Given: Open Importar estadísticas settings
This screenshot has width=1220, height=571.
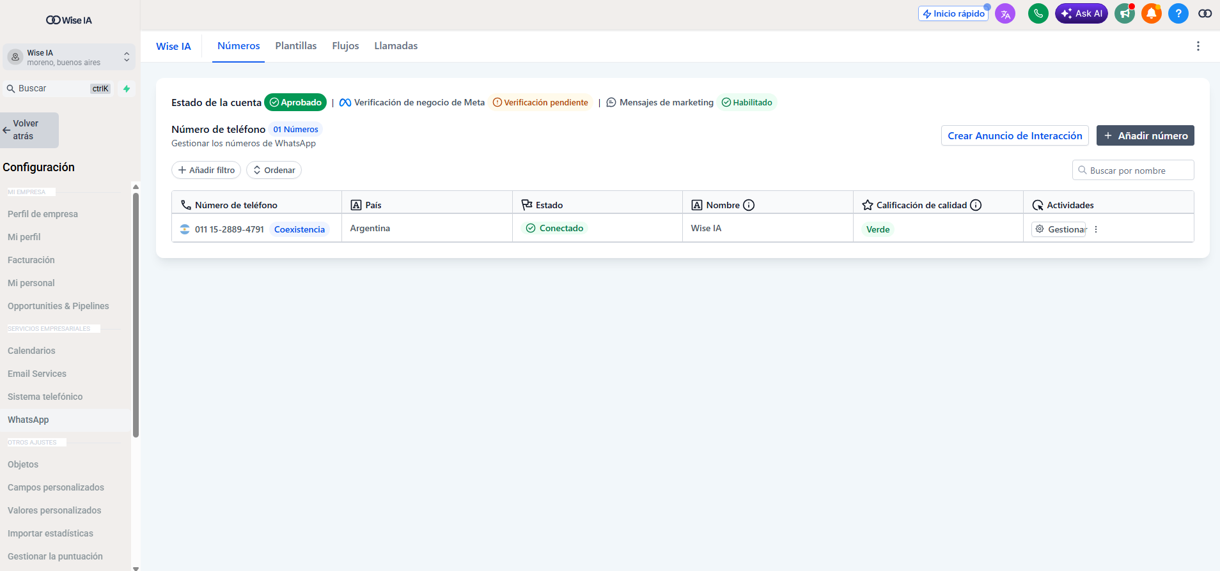Looking at the screenshot, I should pos(51,533).
